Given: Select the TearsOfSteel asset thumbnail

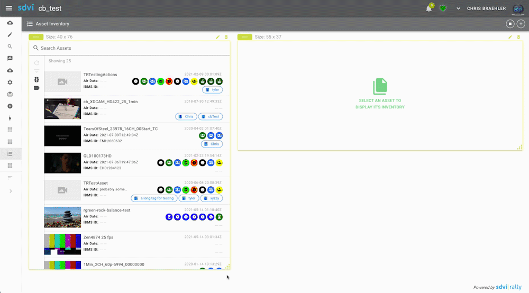Looking at the screenshot, I should click(62, 136).
